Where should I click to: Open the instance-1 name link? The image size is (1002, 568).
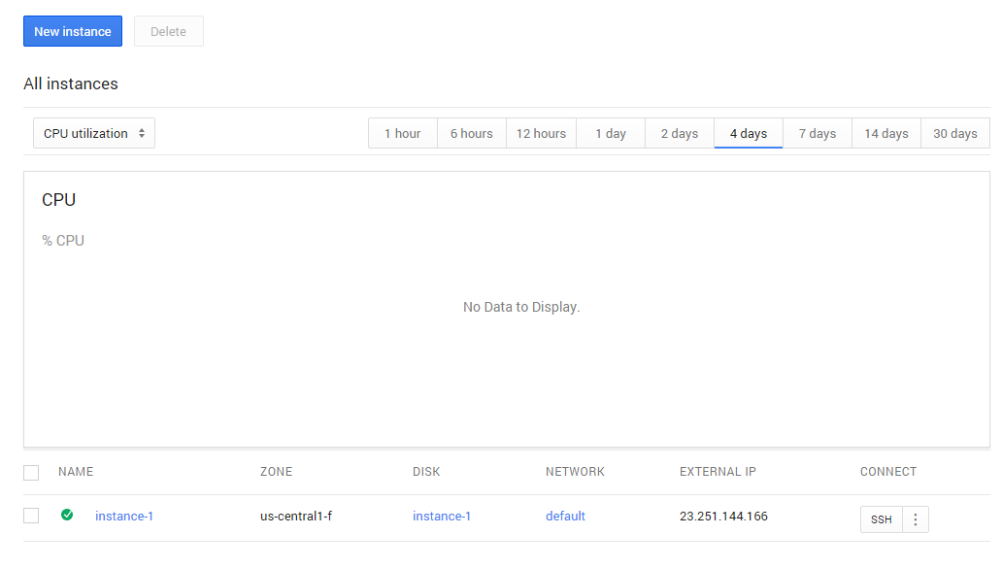pyautogui.click(x=124, y=517)
